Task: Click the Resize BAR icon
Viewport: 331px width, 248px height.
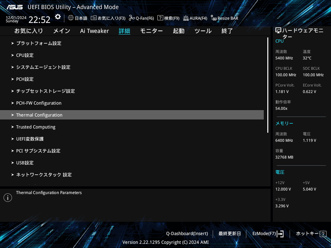Action: coord(213,18)
